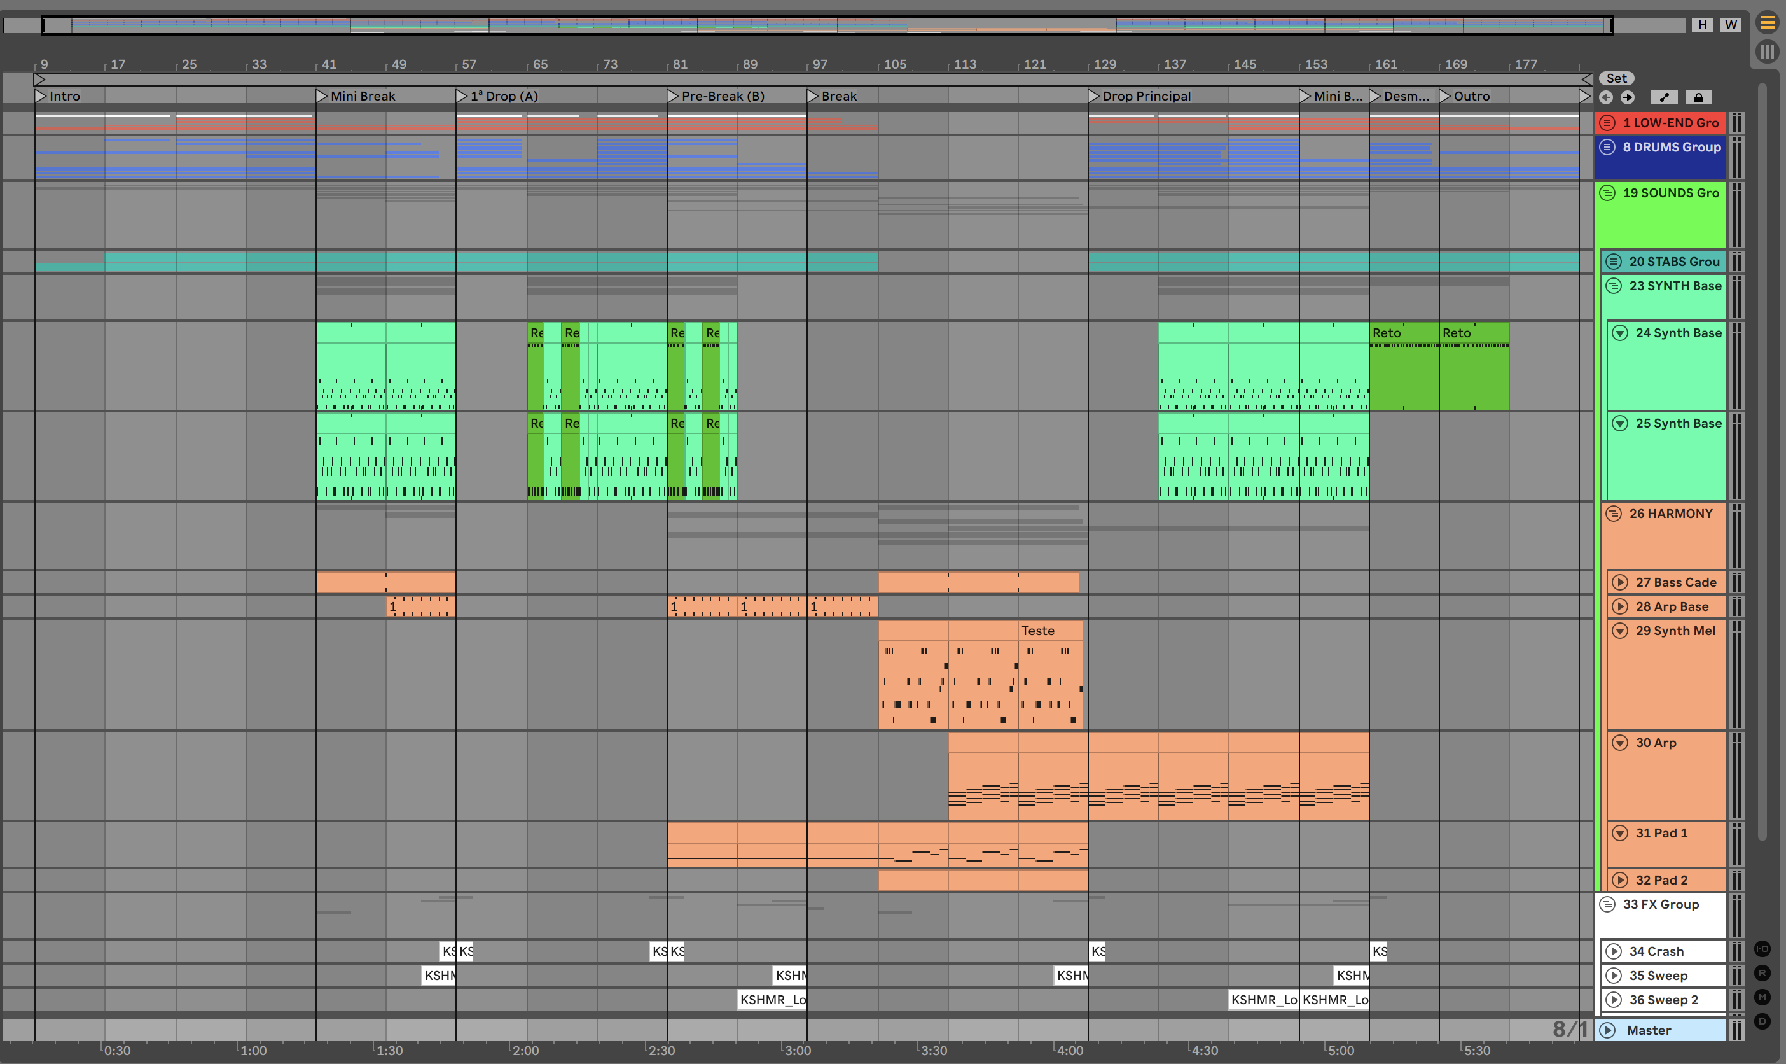The width and height of the screenshot is (1786, 1064).
Task: Click the Set locator button
Action: 1616,78
